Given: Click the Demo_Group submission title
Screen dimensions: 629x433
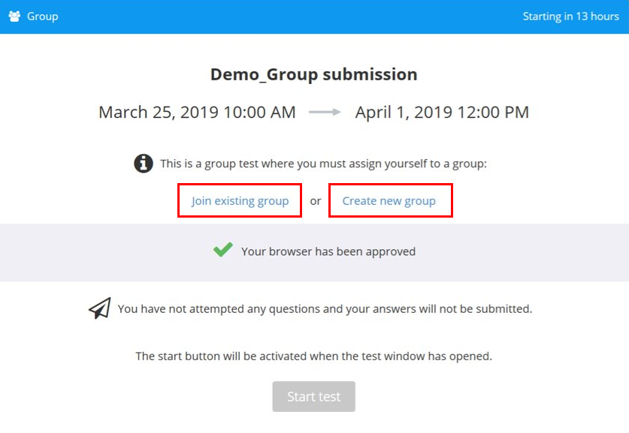Looking at the screenshot, I should 313,75.
